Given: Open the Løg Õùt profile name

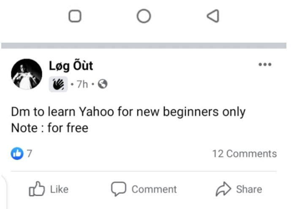Looking at the screenshot, I should 71,66.
